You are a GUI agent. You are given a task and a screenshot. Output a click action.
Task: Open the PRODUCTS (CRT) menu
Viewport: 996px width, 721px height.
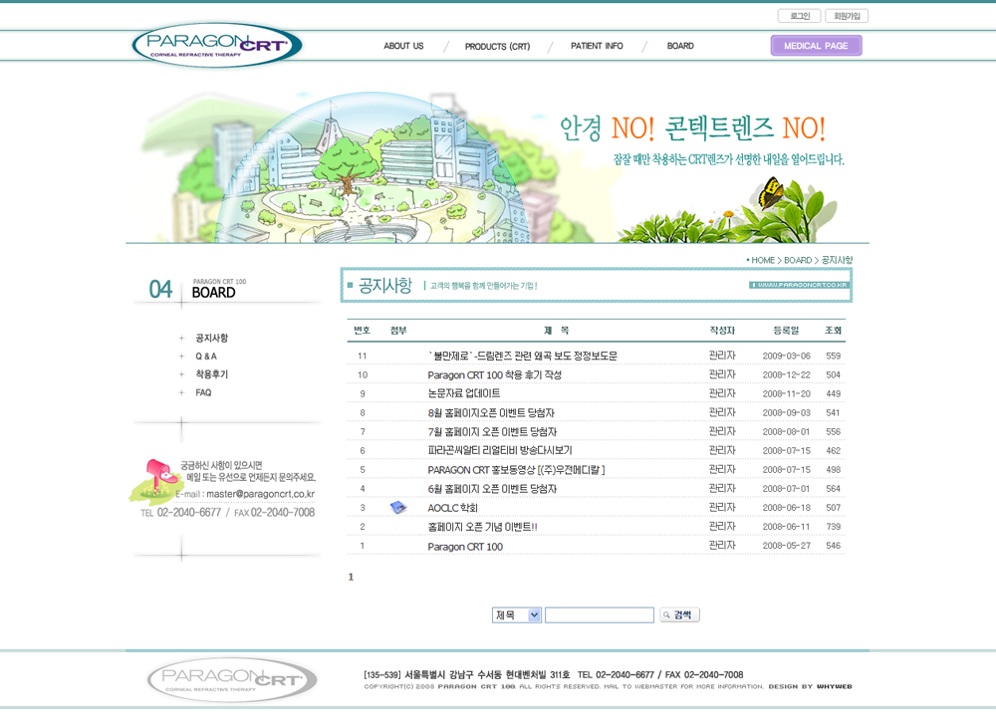(497, 47)
